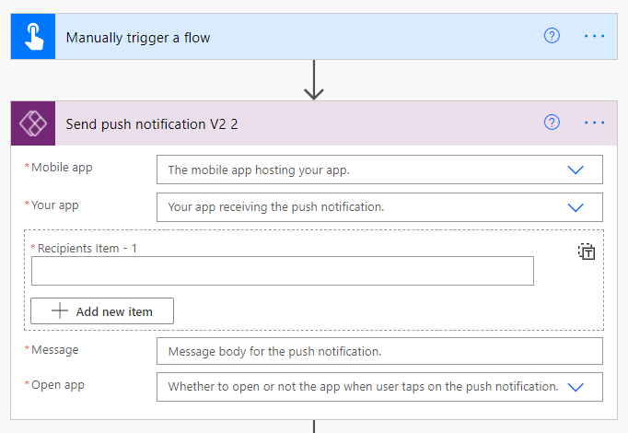Screen dimensions: 628x433
Task: Open the Send push notification ellipsis menu
Action: (594, 123)
